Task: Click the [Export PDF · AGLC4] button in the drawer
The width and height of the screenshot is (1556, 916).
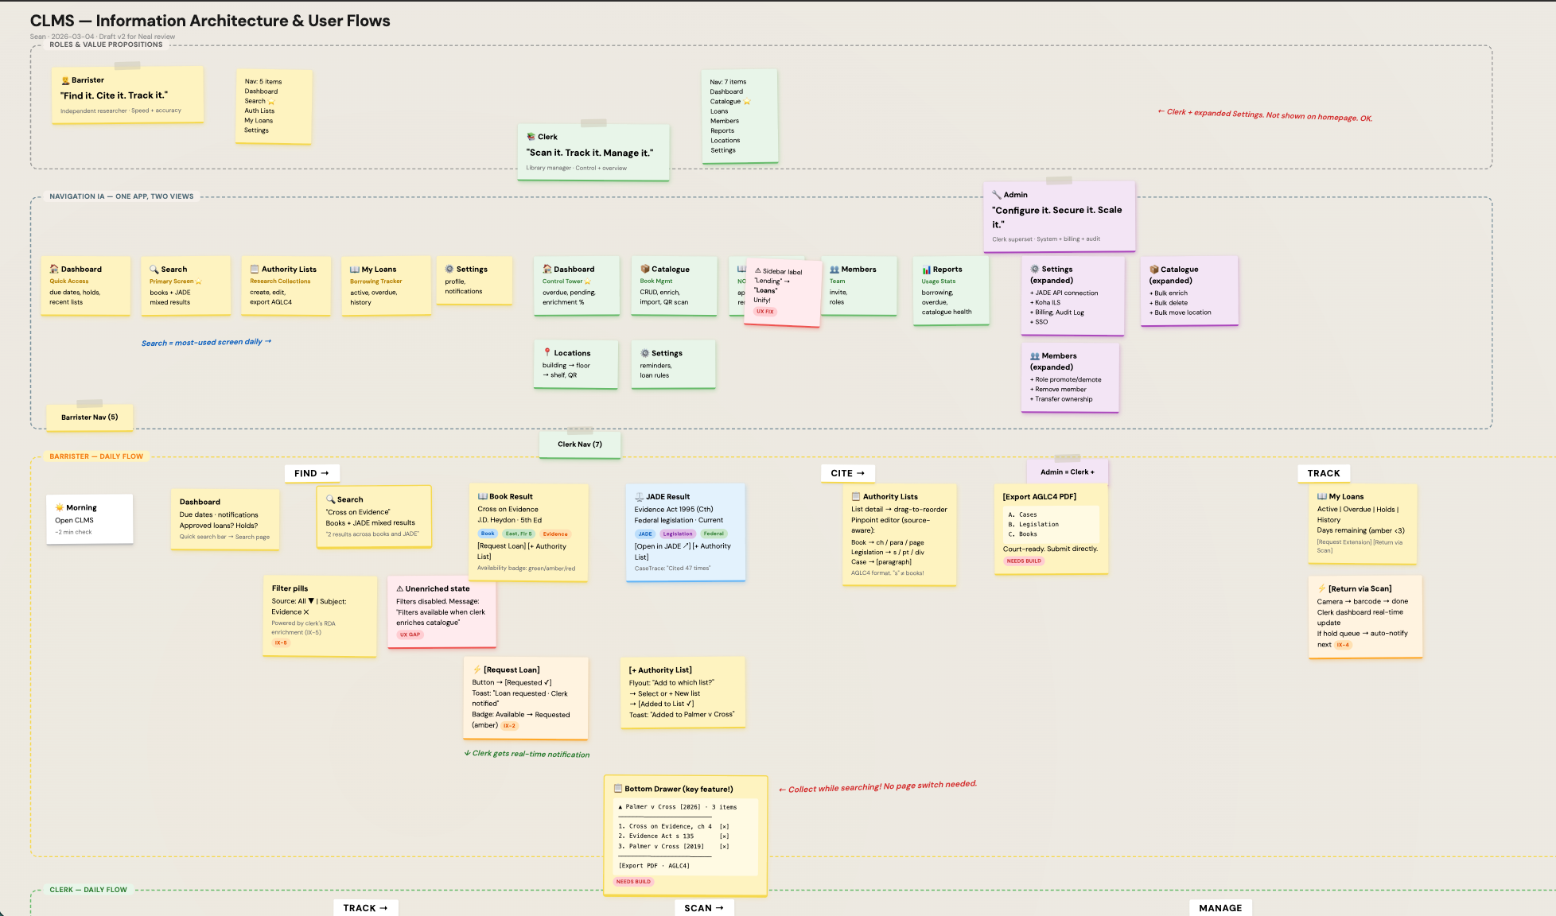Action: [652, 865]
